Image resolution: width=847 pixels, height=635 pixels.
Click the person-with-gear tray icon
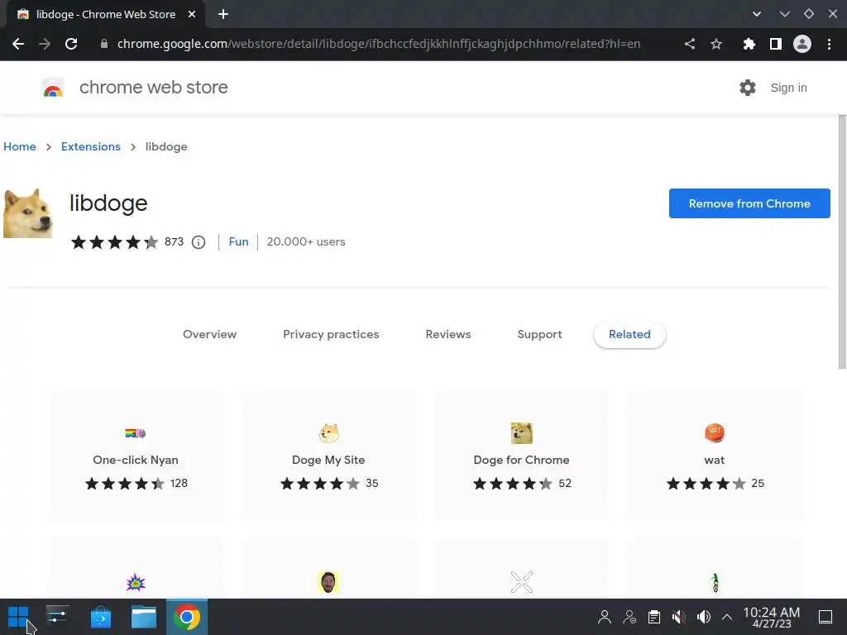(x=629, y=617)
